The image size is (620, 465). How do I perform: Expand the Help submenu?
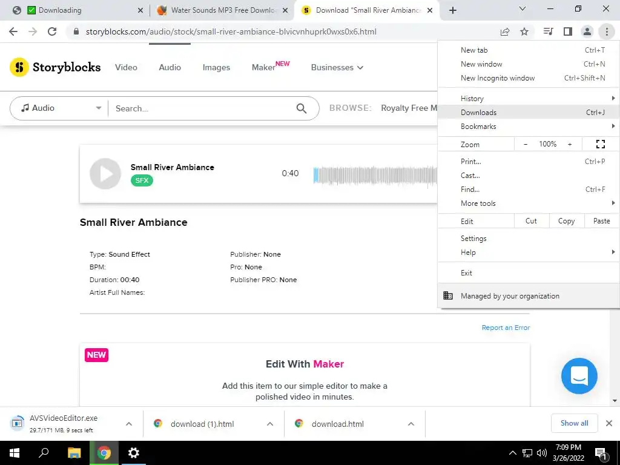pyautogui.click(x=528, y=252)
